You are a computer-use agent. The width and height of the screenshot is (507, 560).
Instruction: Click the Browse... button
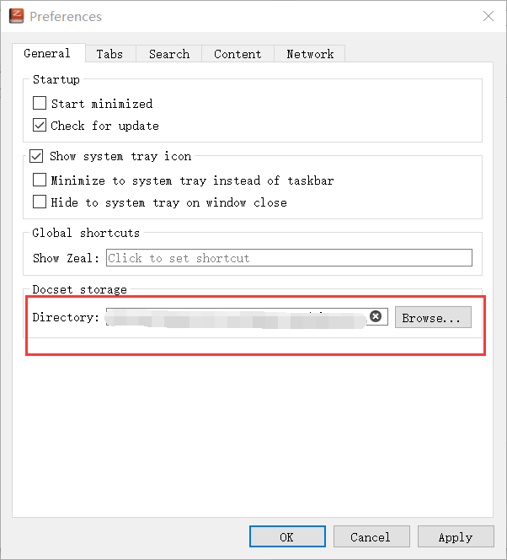433,317
